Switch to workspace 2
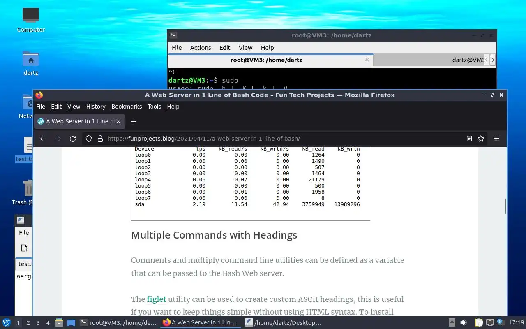This screenshot has width=526, height=329. [28, 323]
